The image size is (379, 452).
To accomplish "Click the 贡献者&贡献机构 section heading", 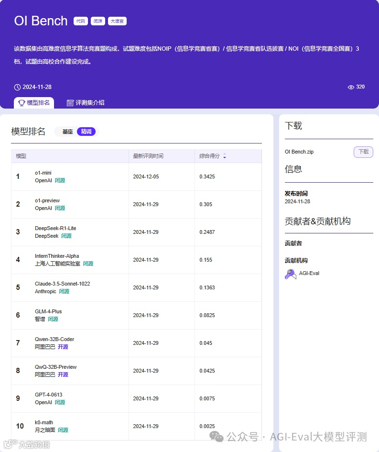I will tap(317, 221).
